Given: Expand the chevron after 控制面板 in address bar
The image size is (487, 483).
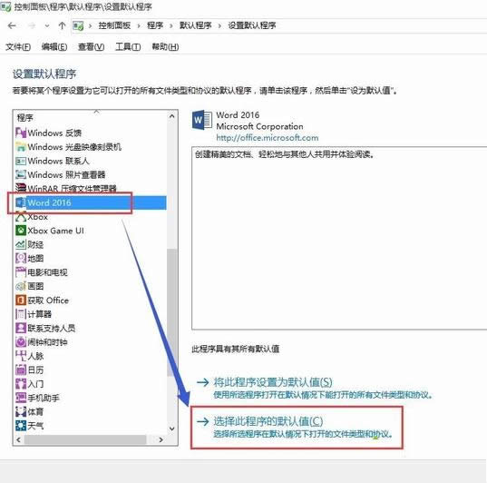Looking at the screenshot, I should click(139, 25).
